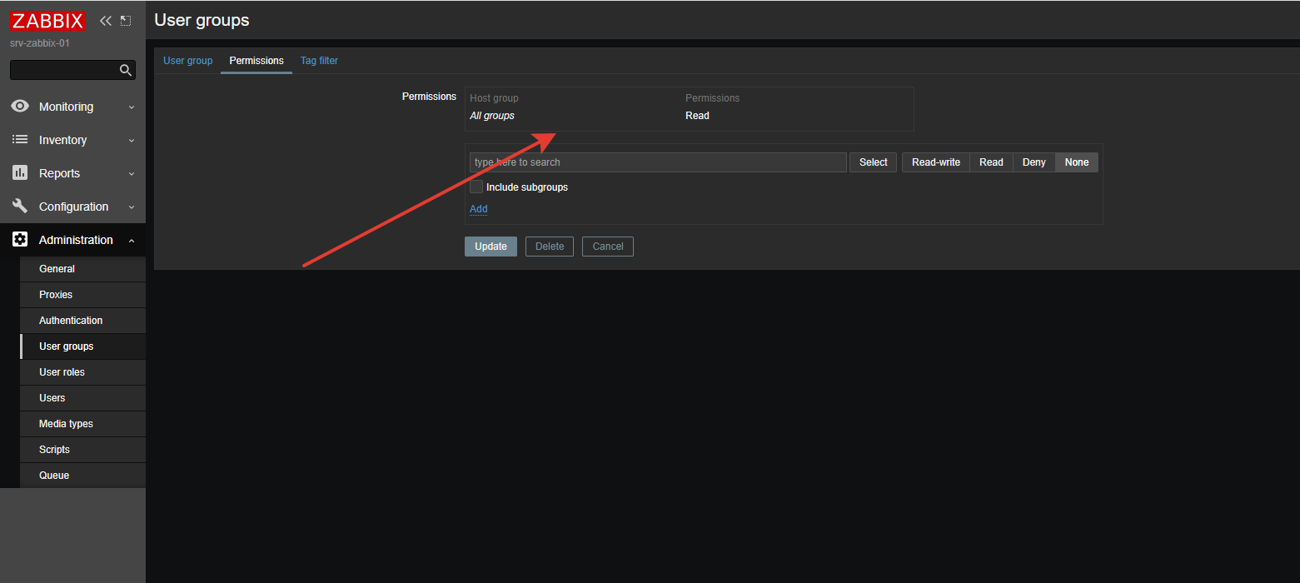The width and height of the screenshot is (1300, 583).
Task: Collapse the Administration menu chevron
Action: 132,241
